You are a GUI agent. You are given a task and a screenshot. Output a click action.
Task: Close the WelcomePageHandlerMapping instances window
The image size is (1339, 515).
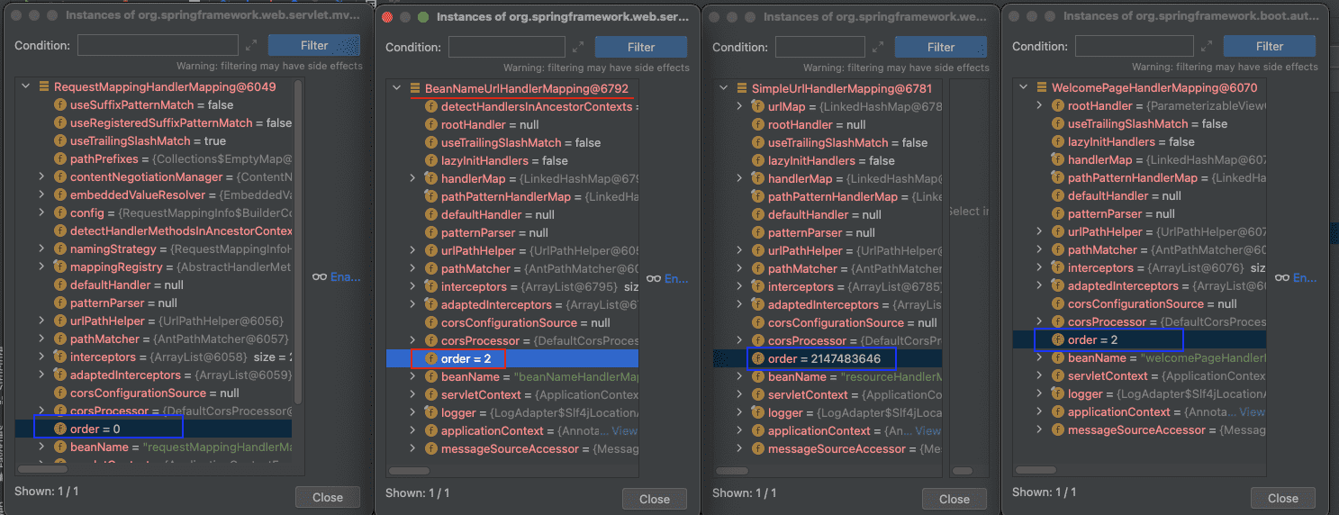1283,498
